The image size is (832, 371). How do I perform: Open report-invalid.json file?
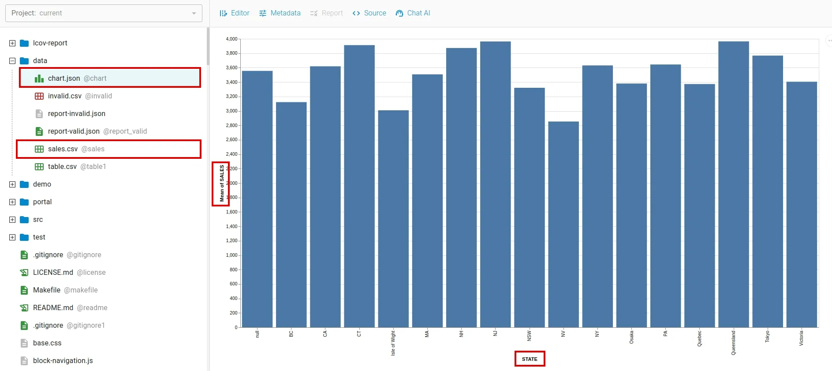(x=77, y=114)
